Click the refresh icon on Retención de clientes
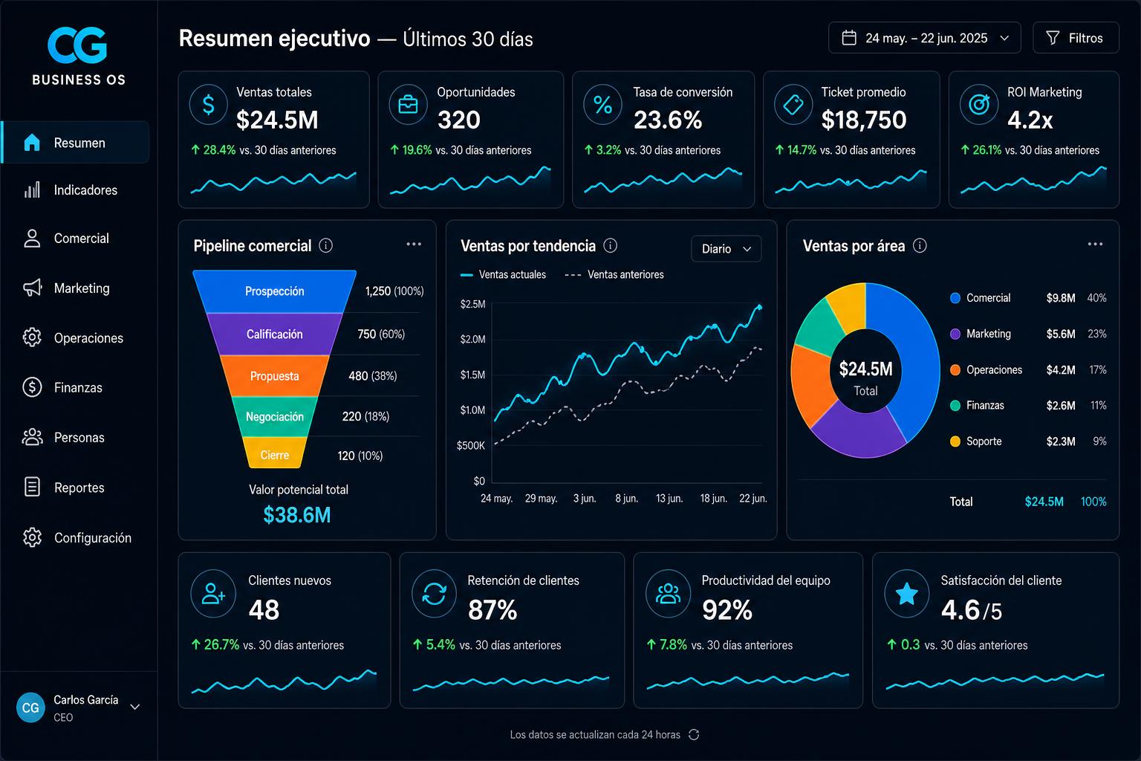The width and height of the screenshot is (1141, 761). click(434, 594)
